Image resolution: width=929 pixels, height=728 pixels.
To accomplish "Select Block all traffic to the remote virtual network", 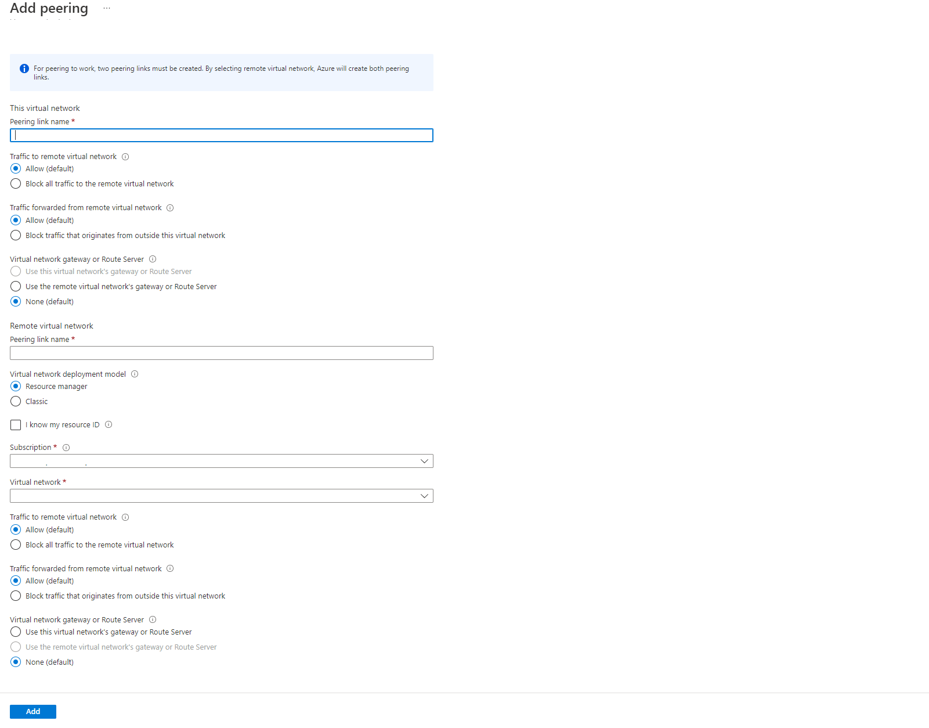I will (15, 183).
